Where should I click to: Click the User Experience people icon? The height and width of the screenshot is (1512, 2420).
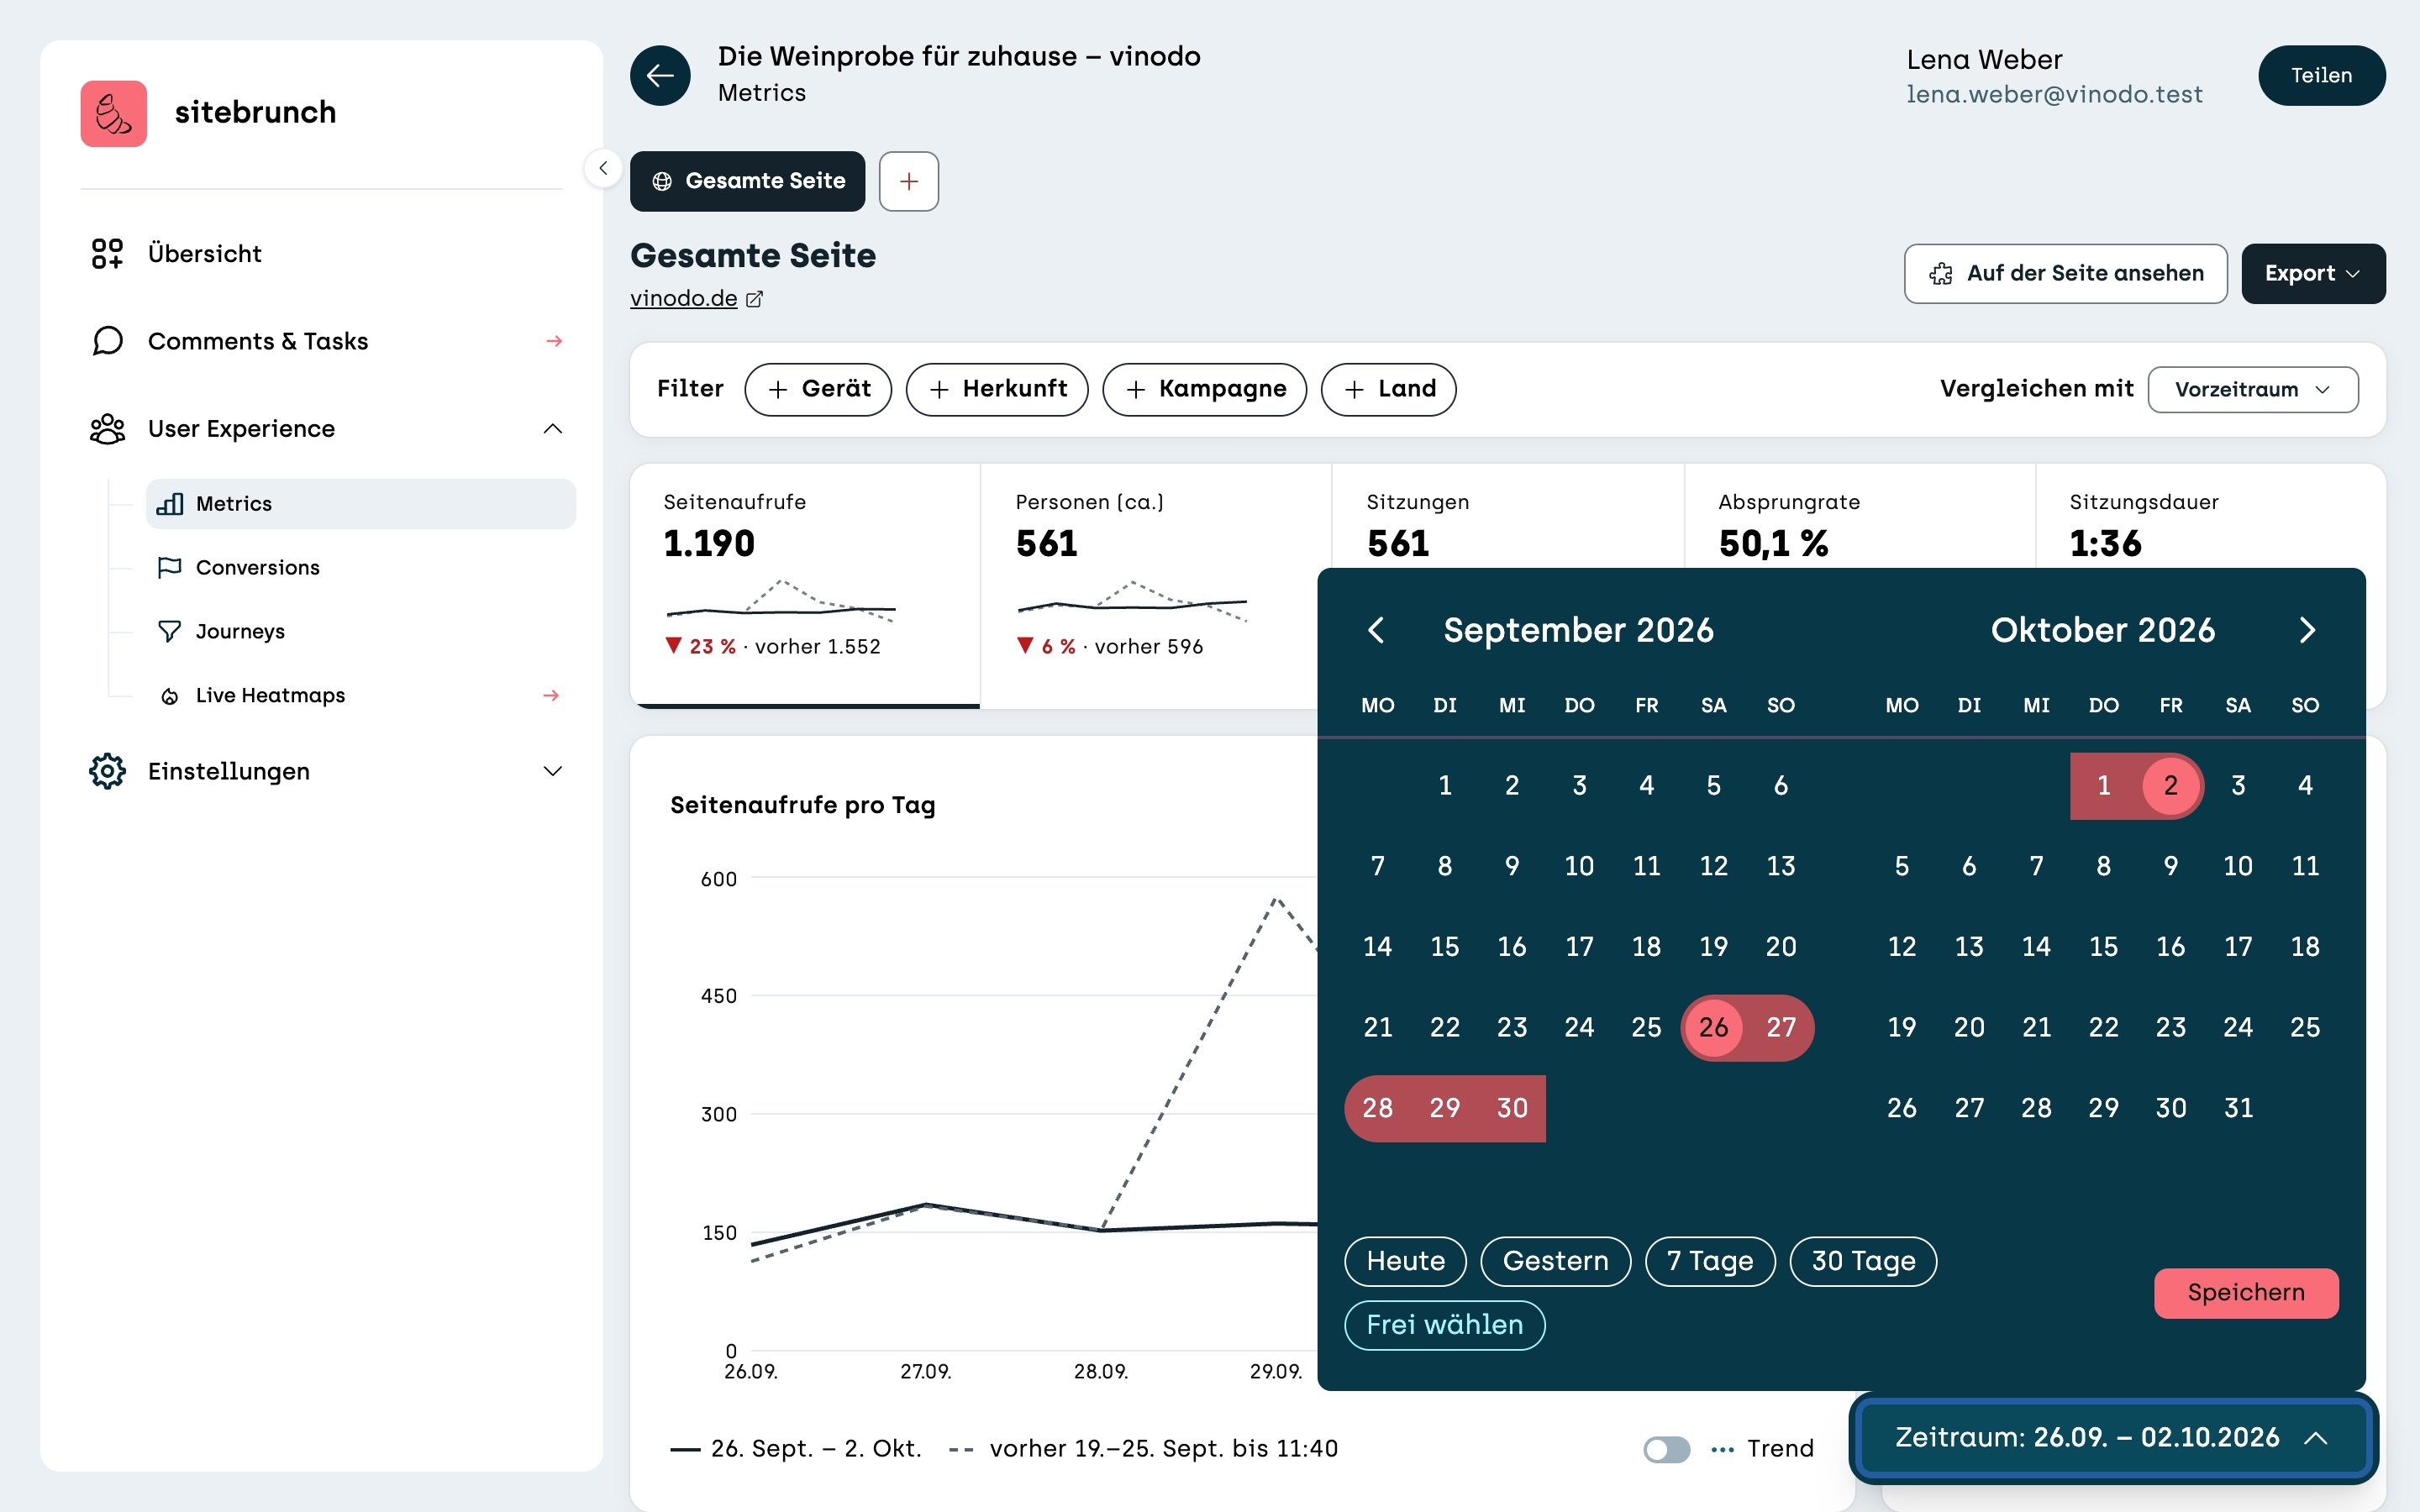point(107,429)
